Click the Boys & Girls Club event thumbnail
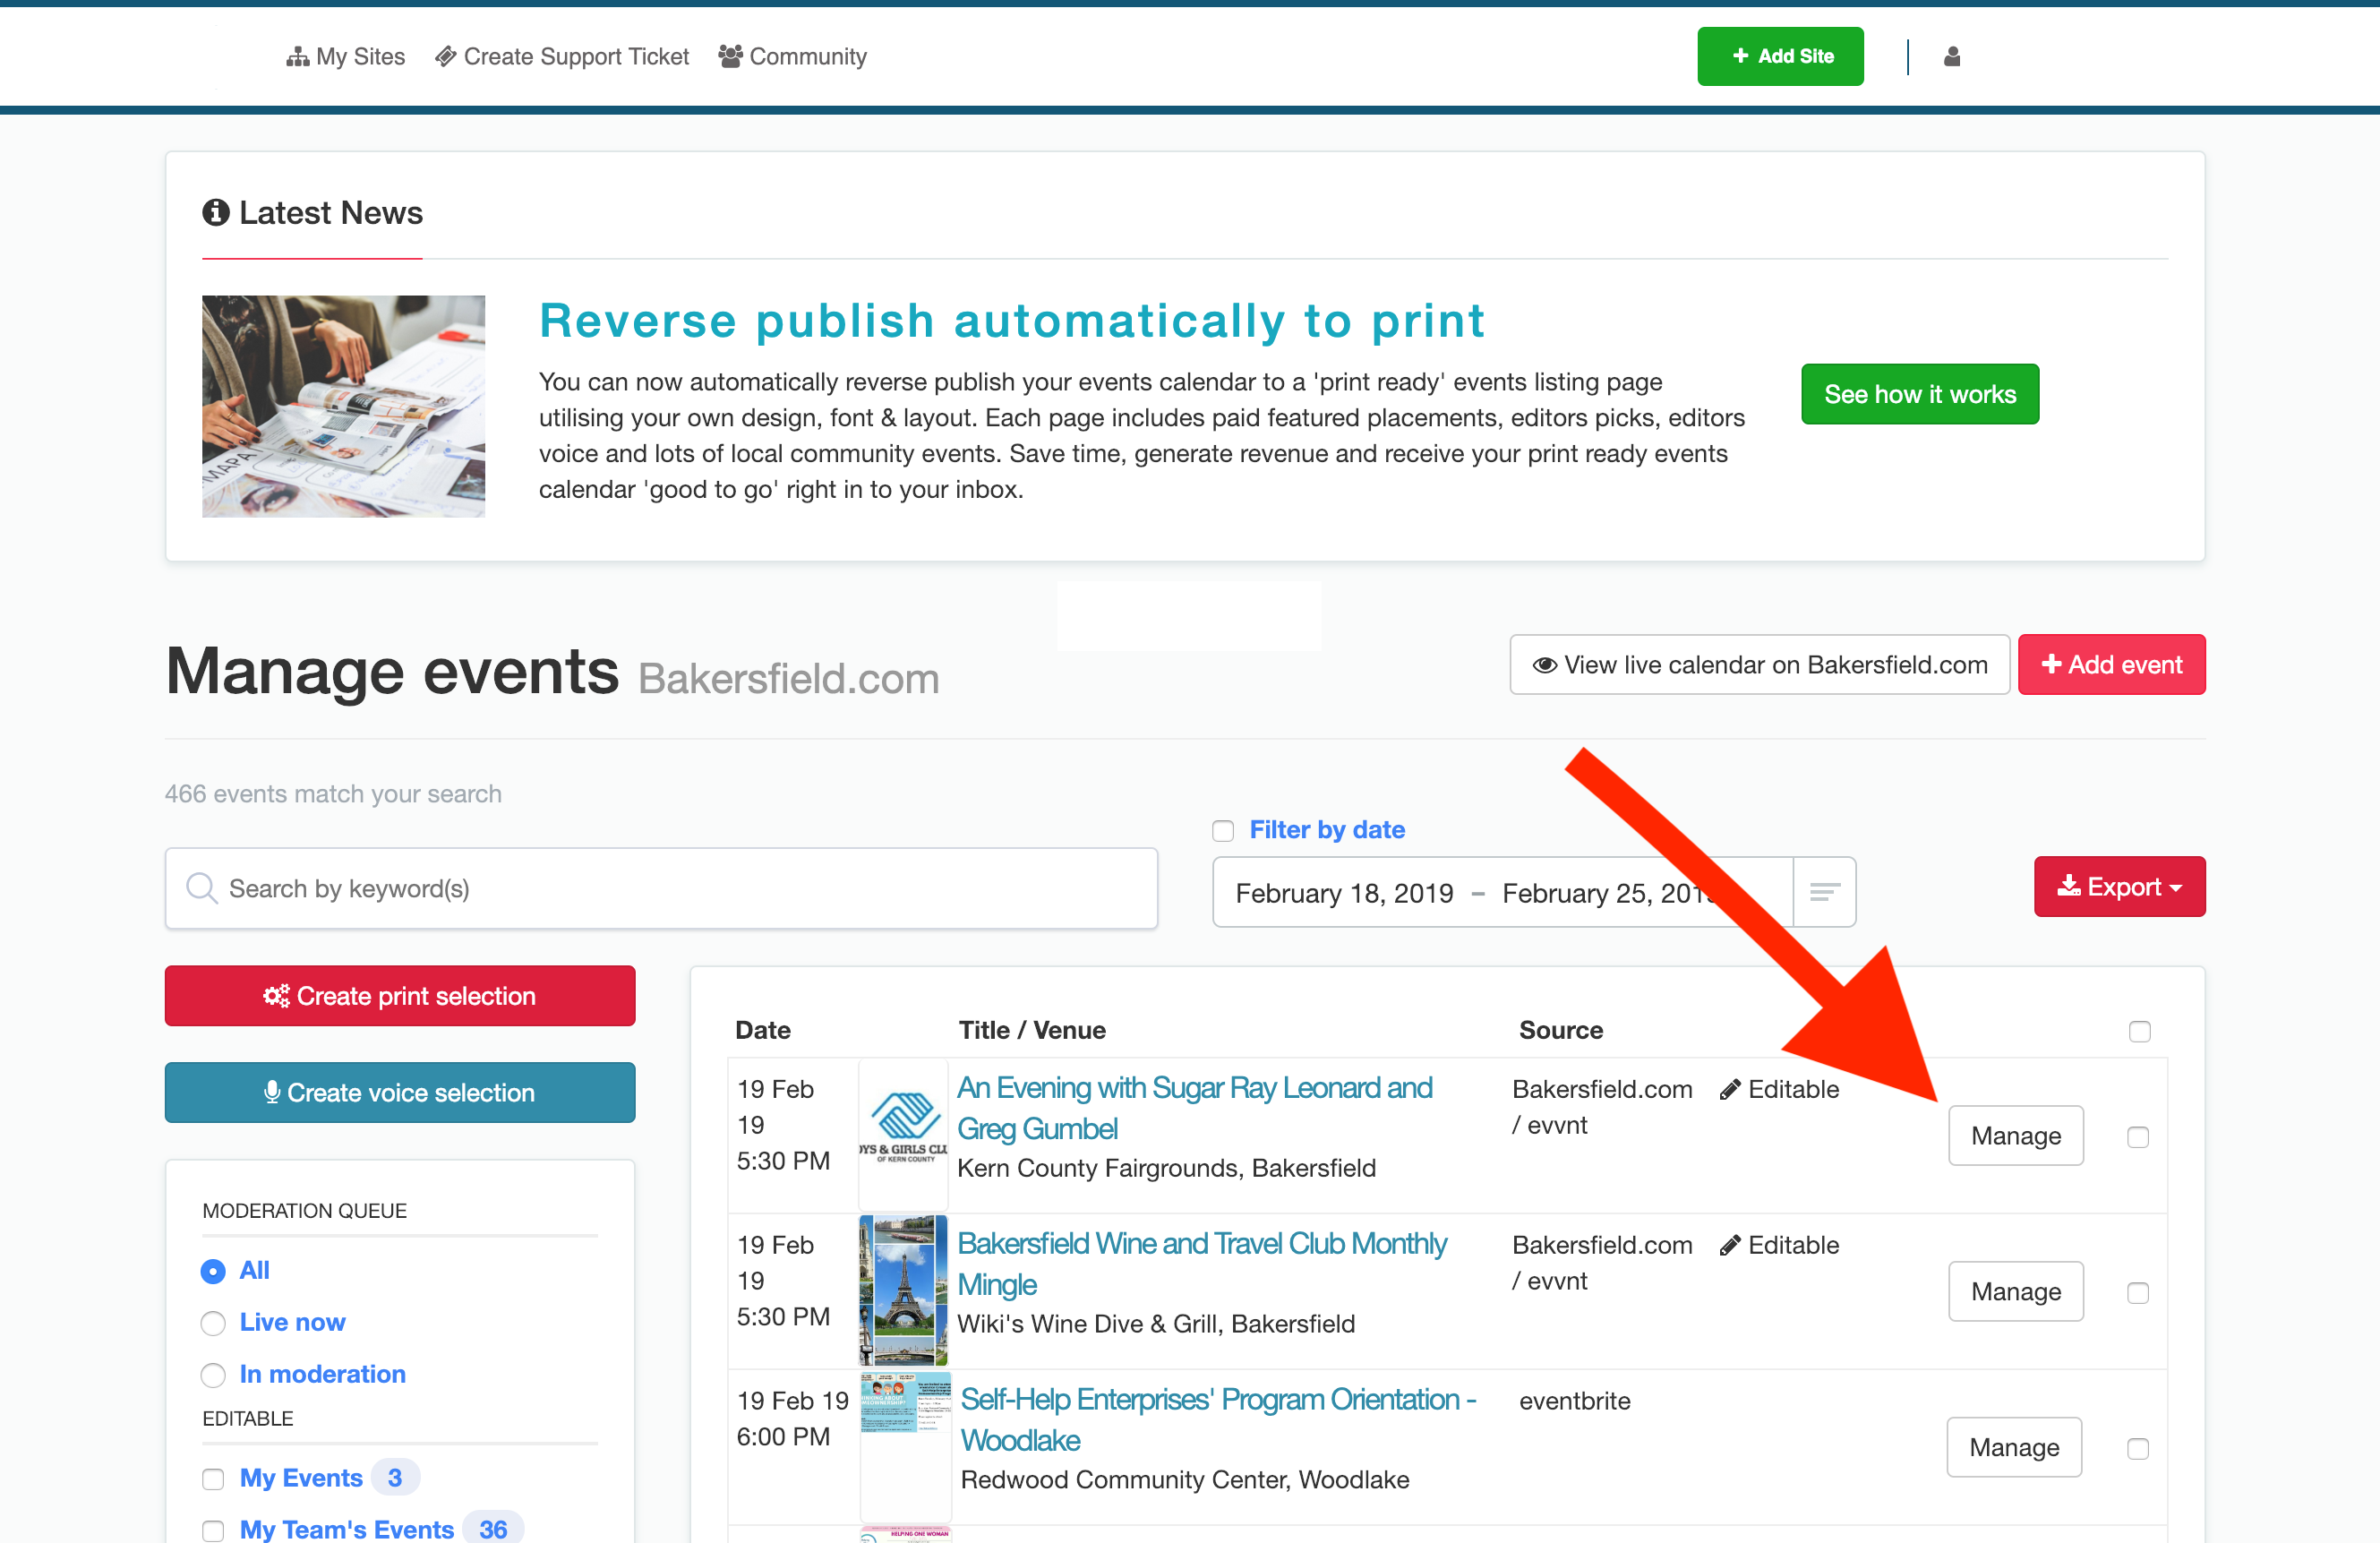The width and height of the screenshot is (2380, 1543). click(x=903, y=1136)
